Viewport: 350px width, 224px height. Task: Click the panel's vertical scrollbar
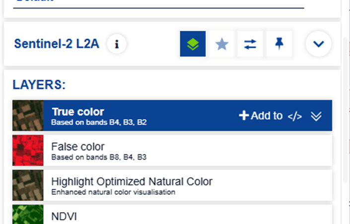(346, 109)
